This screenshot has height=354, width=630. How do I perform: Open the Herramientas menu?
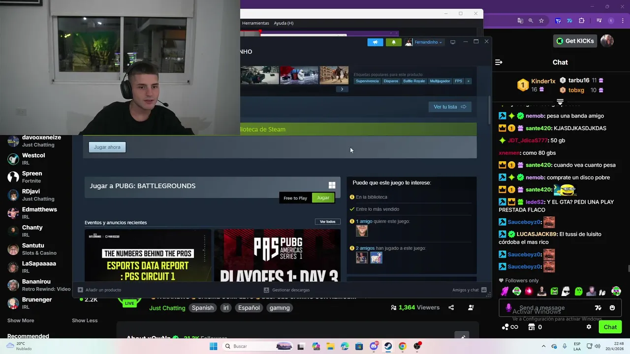(x=255, y=23)
